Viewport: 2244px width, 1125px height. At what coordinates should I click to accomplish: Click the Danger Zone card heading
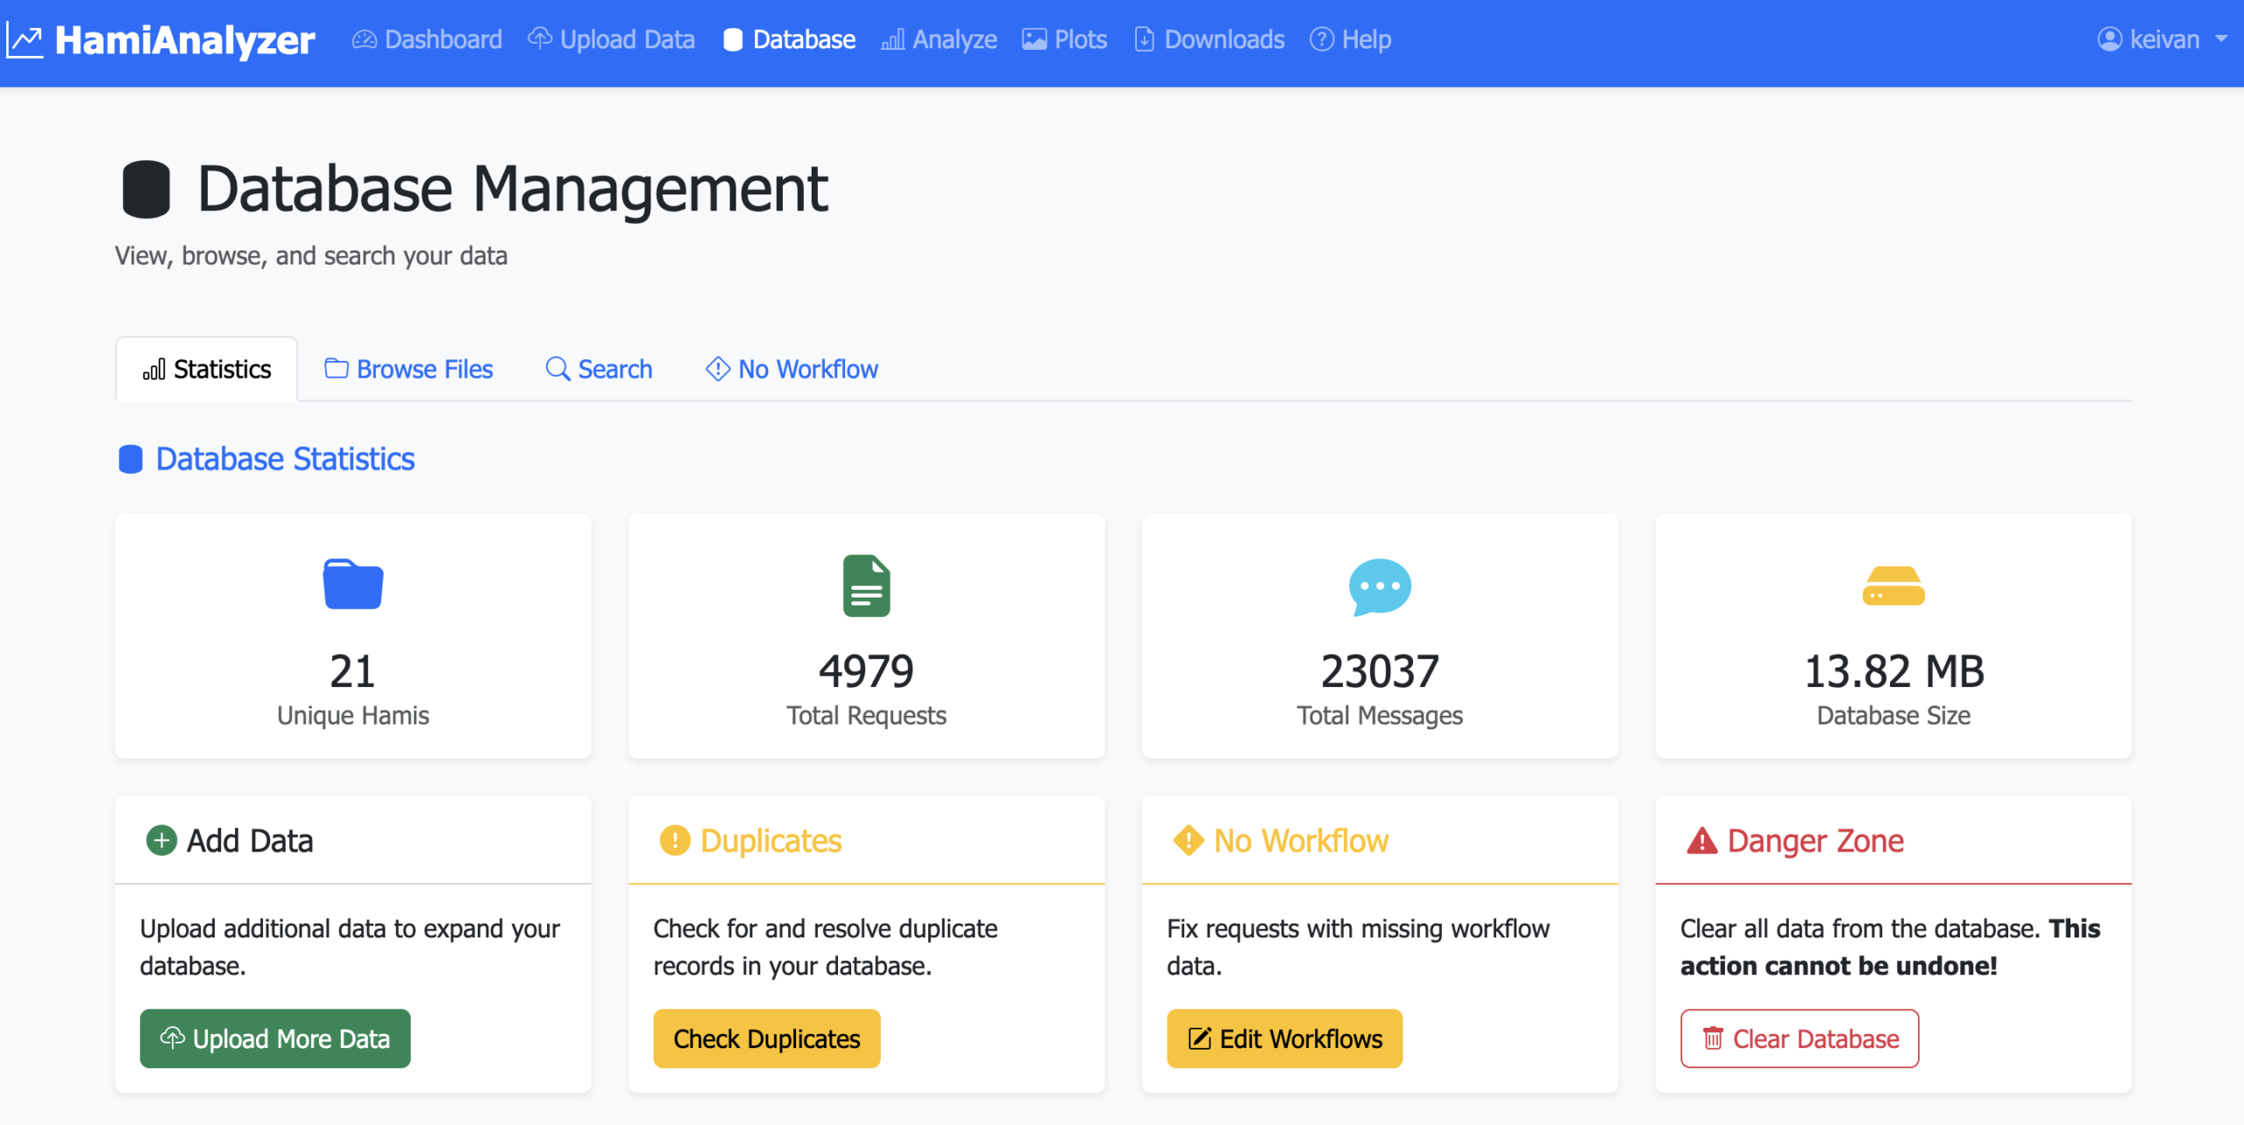[1815, 840]
